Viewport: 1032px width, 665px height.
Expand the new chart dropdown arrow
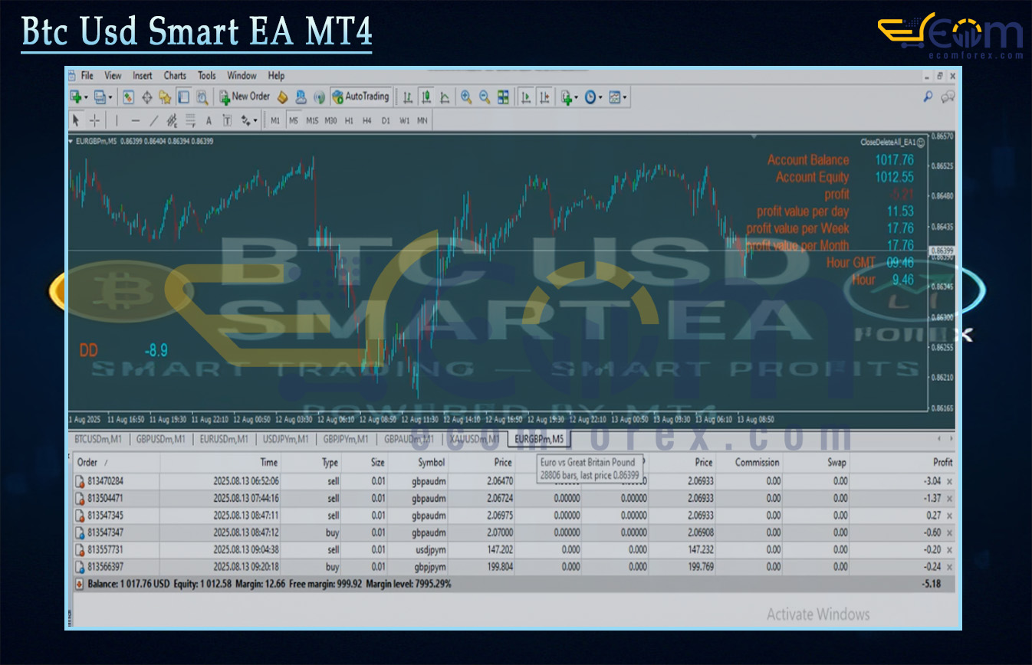[x=87, y=97]
